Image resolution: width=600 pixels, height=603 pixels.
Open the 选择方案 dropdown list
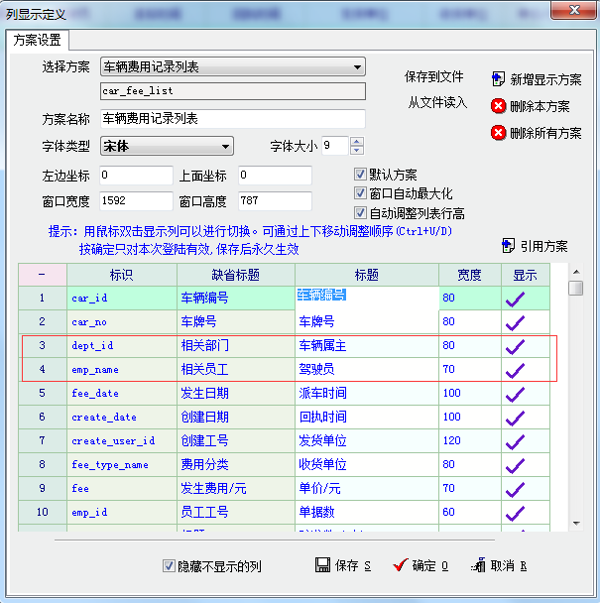tap(357, 67)
